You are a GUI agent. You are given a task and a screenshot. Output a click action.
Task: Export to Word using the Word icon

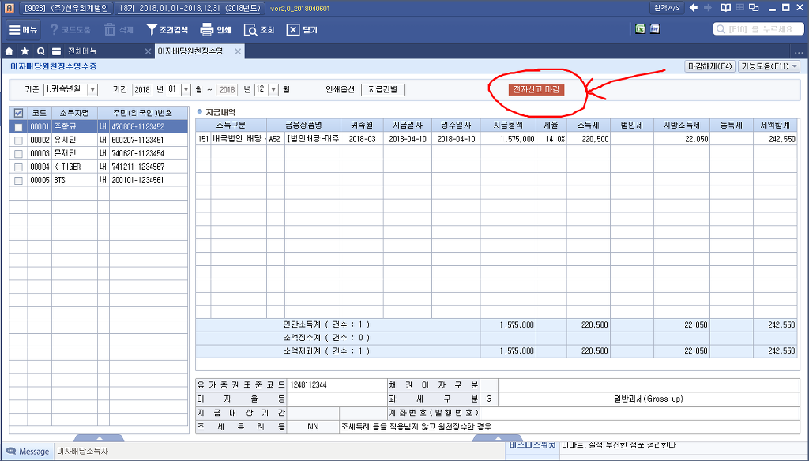pyautogui.click(x=655, y=29)
